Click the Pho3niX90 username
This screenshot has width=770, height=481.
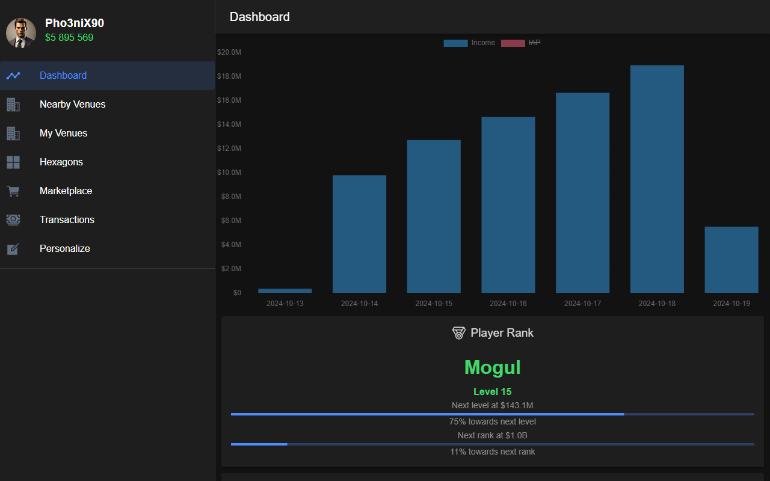tap(75, 23)
